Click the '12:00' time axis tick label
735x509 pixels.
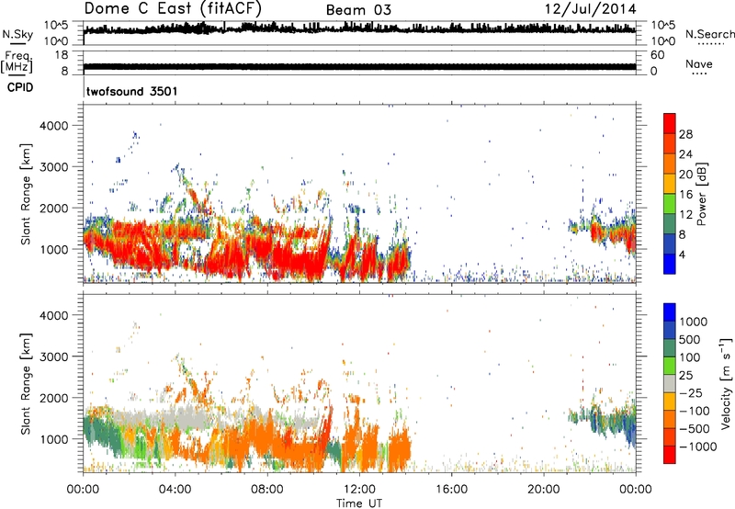coord(359,490)
